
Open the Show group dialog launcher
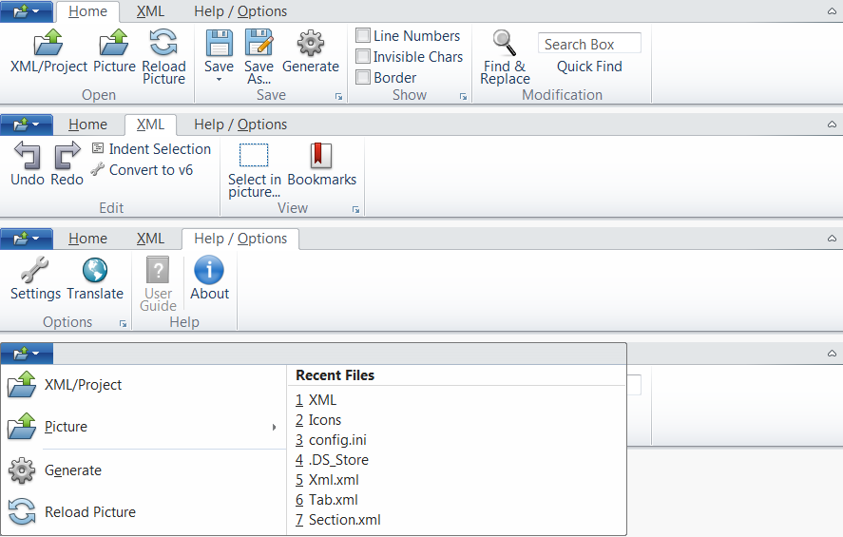(x=463, y=97)
